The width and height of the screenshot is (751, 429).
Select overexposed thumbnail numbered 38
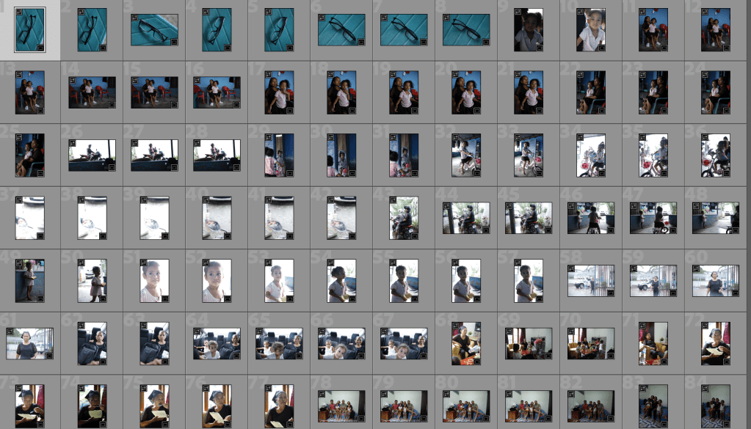coord(92,217)
